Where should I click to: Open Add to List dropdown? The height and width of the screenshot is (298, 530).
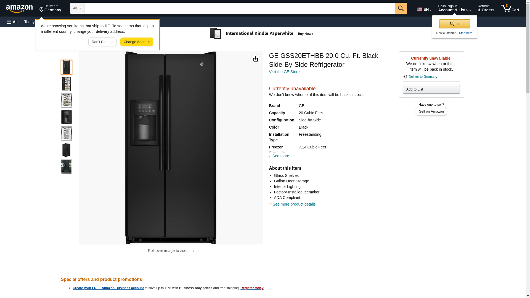pos(431,89)
